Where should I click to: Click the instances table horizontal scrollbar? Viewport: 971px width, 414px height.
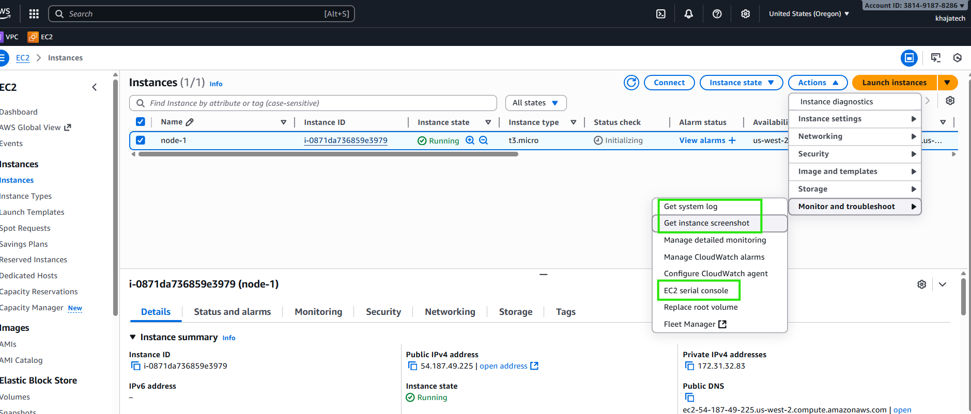(x=328, y=154)
